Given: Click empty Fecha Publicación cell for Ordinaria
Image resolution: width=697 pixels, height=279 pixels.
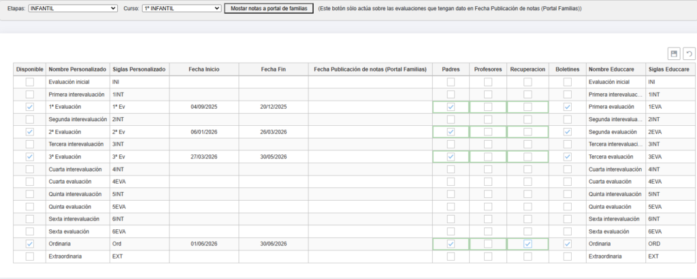Looking at the screenshot, I should click(370, 244).
